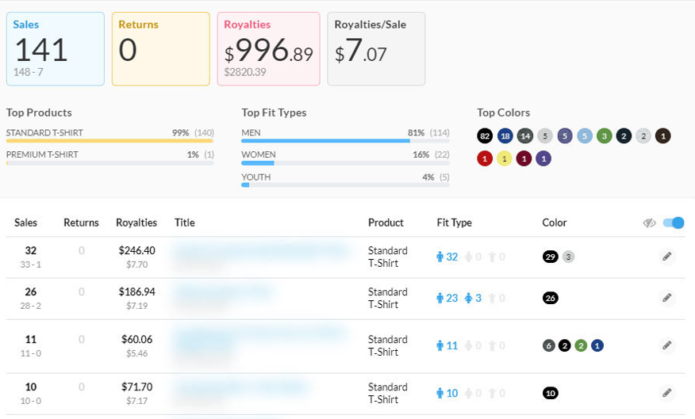Sort the table by the Sales column

(x=25, y=223)
